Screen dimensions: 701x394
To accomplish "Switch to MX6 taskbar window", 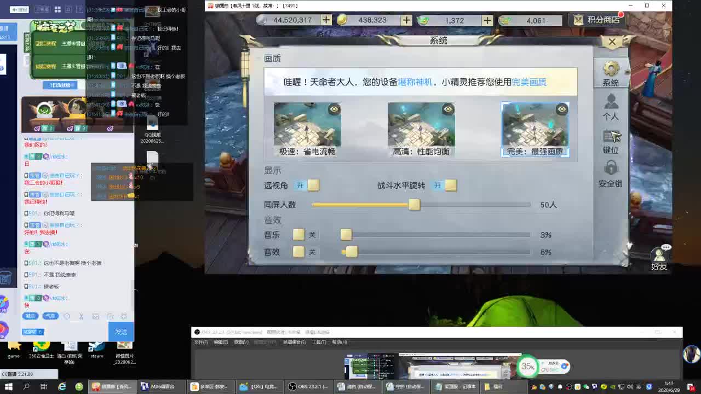I will point(160,386).
